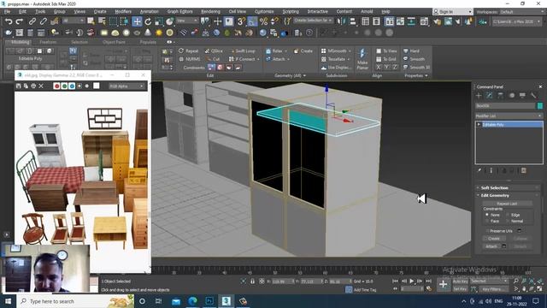
Task: Click Create button in Edit Geometry
Action: (494, 239)
